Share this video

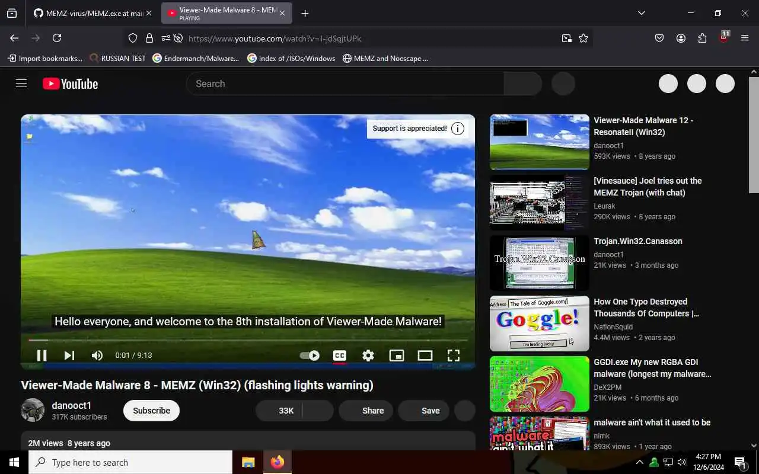click(x=366, y=411)
